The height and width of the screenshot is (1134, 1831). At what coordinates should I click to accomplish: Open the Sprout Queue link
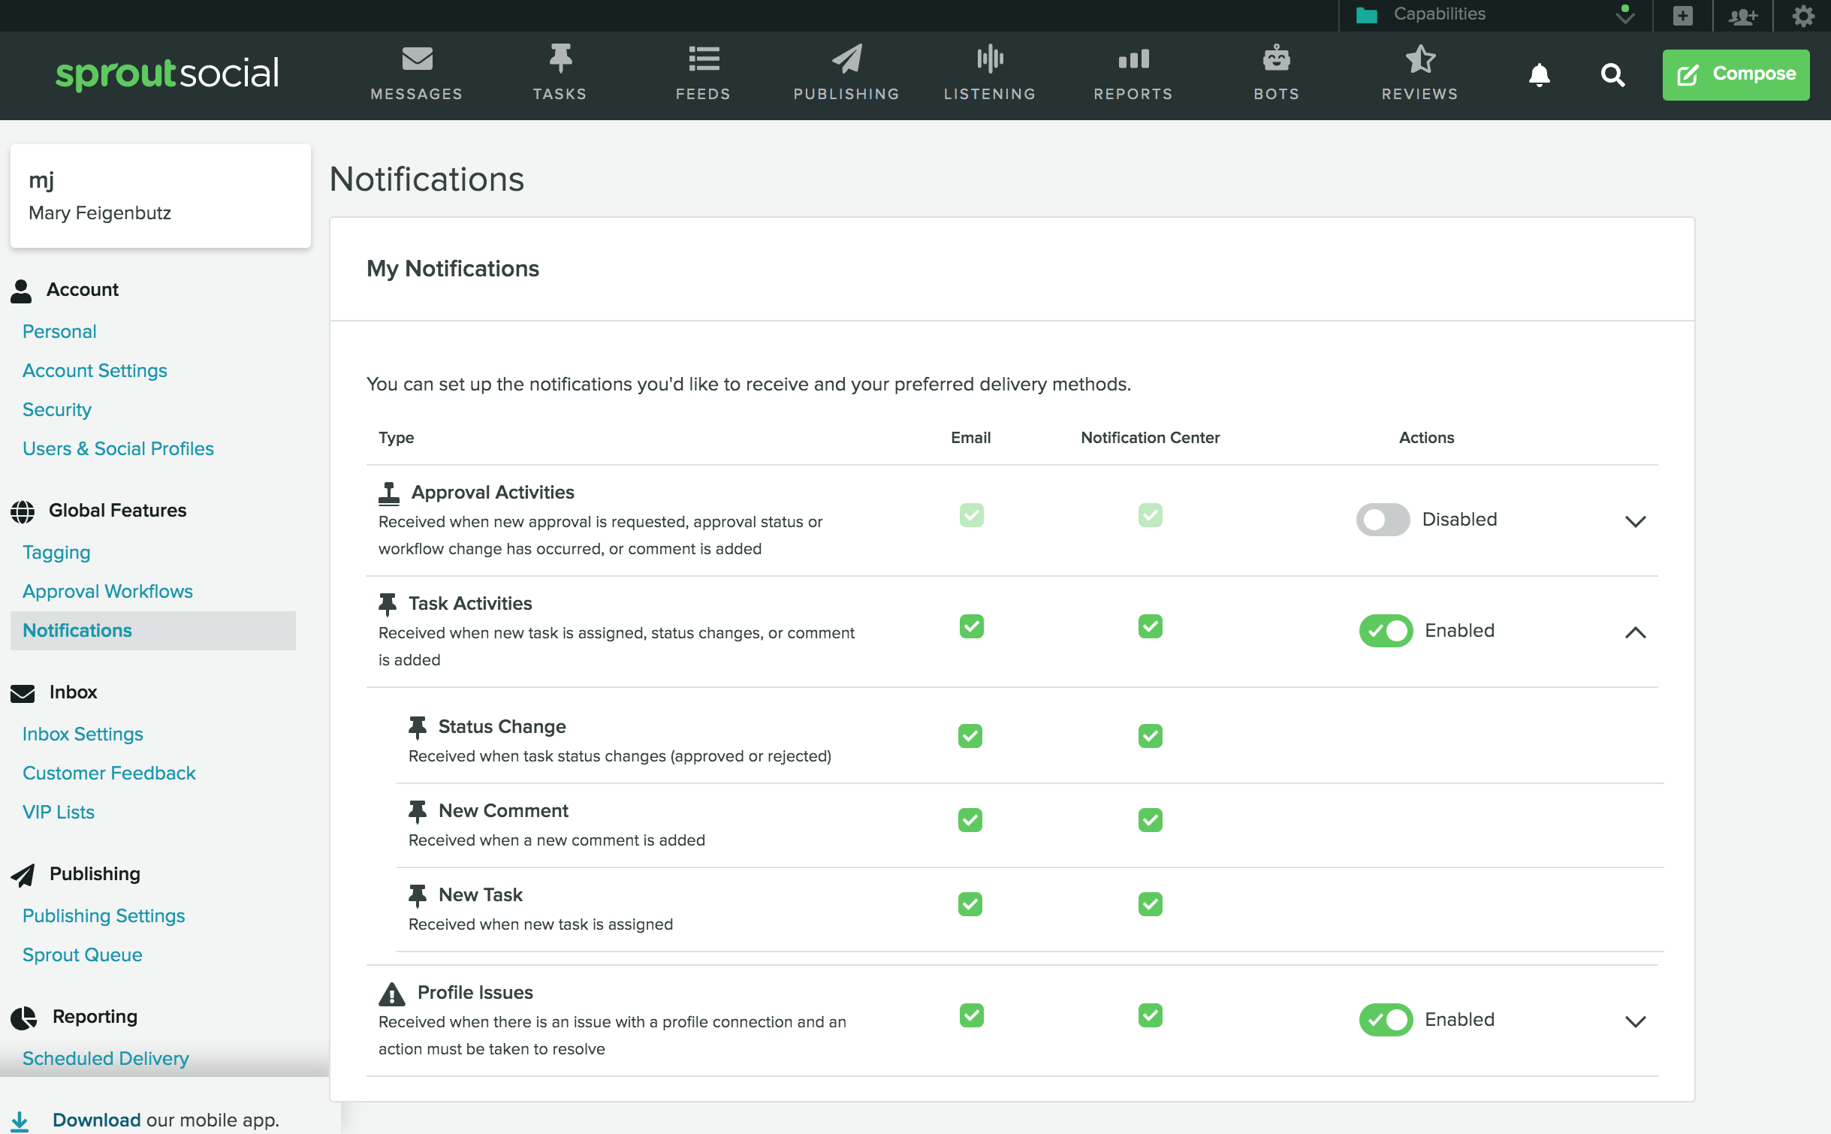click(x=83, y=955)
